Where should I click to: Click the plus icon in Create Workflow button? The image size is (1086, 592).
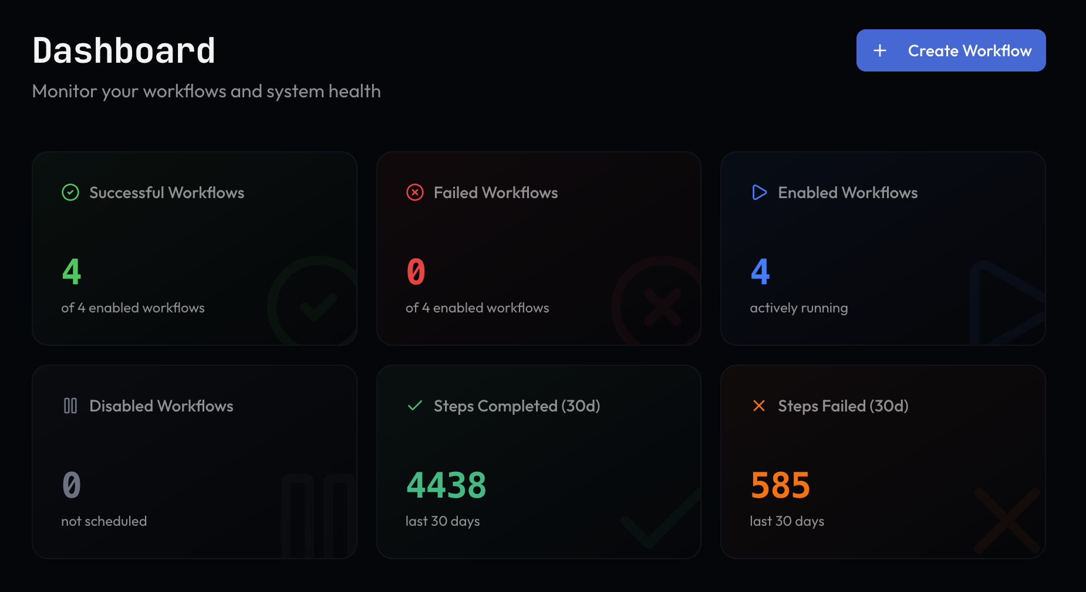tap(879, 50)
